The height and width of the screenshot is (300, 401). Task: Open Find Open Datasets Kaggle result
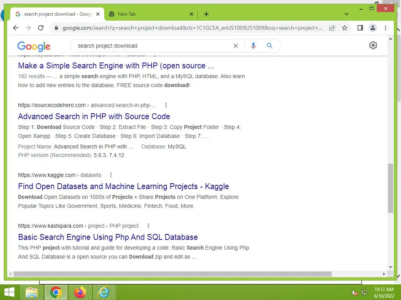click(123, 186)
